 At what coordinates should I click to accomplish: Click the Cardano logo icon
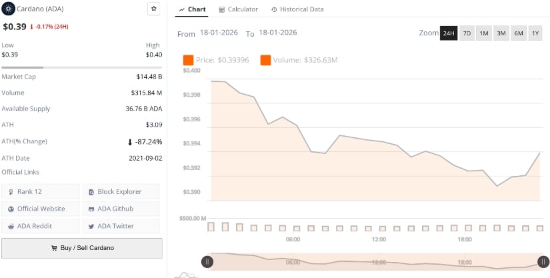tap(9, 9)
